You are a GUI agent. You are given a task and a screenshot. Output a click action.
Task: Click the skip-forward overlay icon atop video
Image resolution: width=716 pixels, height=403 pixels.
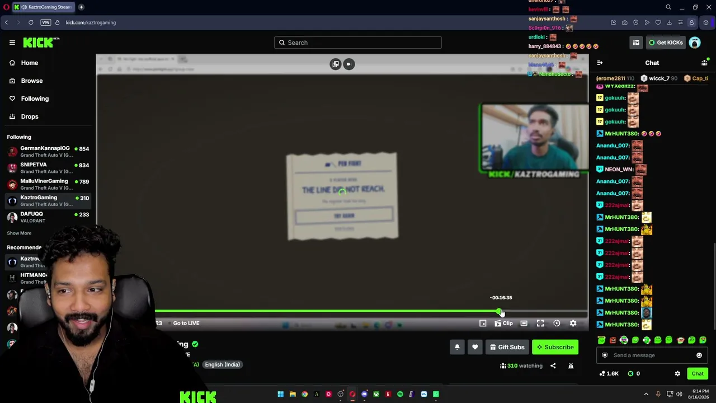coord(348,64)
